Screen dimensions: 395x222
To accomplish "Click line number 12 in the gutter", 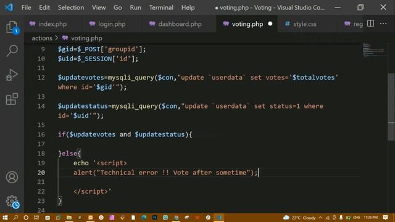I will tap(41, 78).
